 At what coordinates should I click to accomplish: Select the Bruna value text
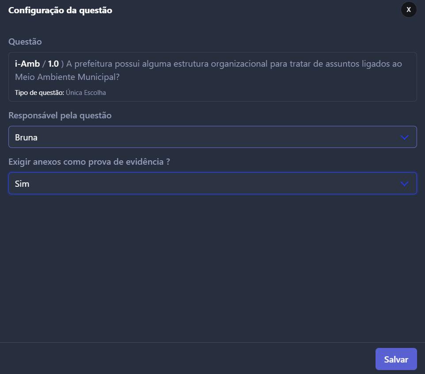[26, 138]
